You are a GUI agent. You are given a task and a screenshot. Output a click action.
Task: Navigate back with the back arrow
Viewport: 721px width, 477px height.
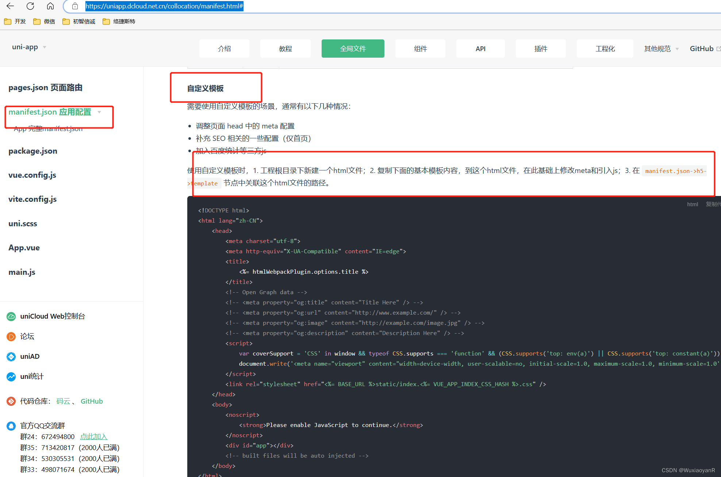tap(10, 6)
